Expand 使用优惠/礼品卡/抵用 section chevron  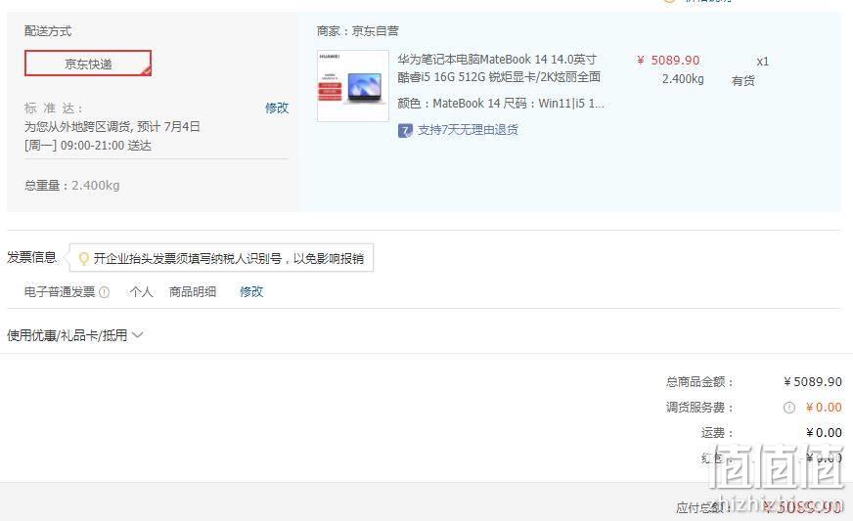click(138, 335)
